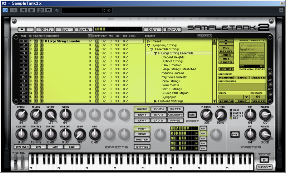Adjust the CUTOFF knob
The height and width of the screenshot is (173, 286).
tap(51, 115)
